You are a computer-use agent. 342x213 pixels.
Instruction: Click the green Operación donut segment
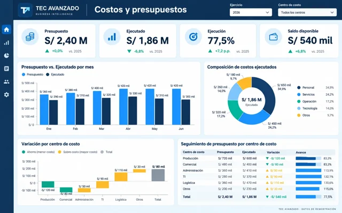click(x=235, y=109)
